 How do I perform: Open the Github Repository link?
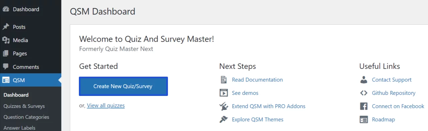pyautogui.click(x=394, y=93)
